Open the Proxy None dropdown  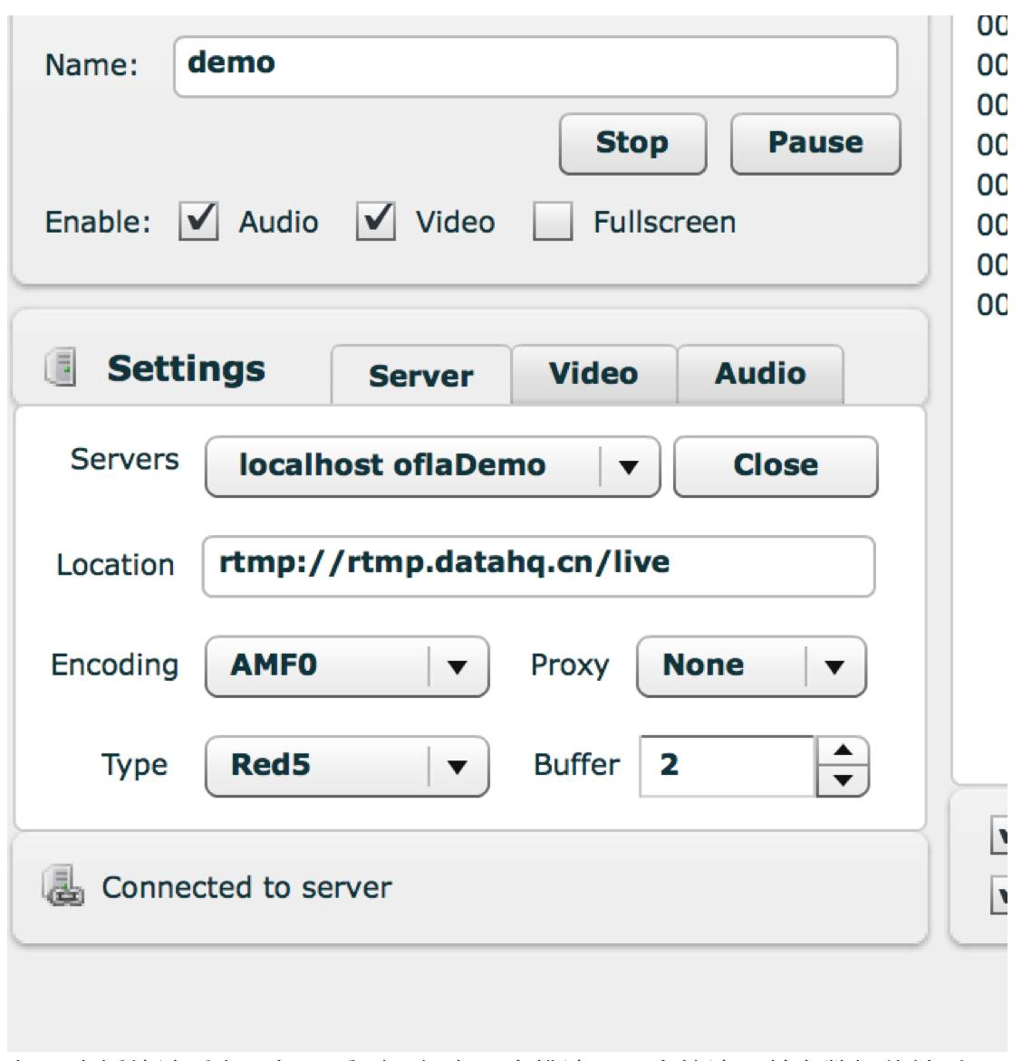click(x=752, y=666)
